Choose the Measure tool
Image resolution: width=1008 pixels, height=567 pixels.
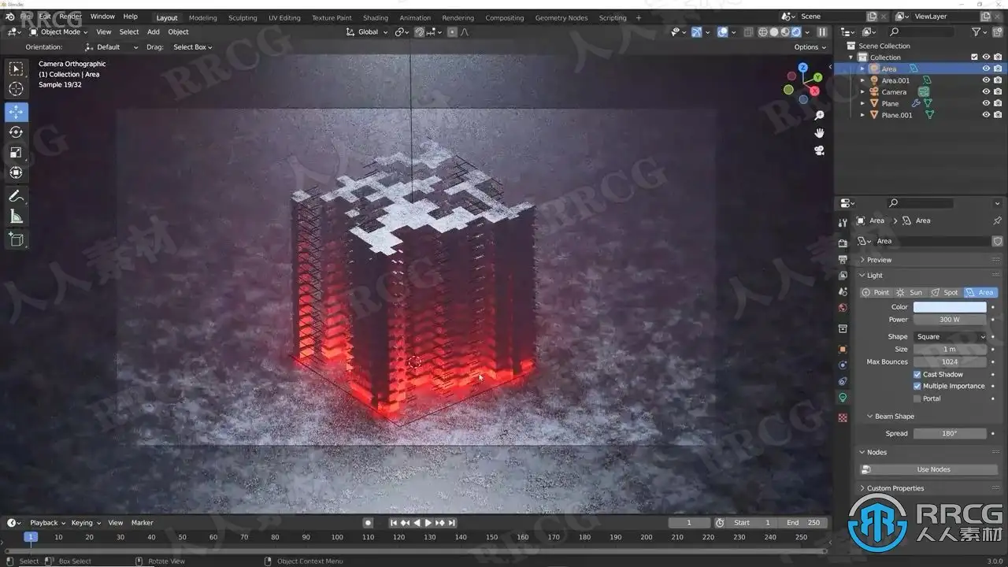pos(16,217)
